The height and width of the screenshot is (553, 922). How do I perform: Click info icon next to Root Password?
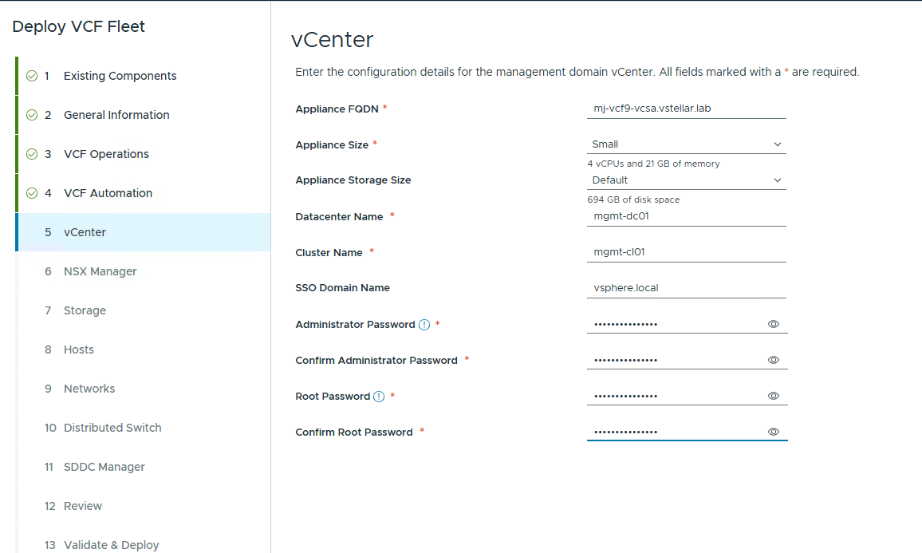tap(379, 397)
